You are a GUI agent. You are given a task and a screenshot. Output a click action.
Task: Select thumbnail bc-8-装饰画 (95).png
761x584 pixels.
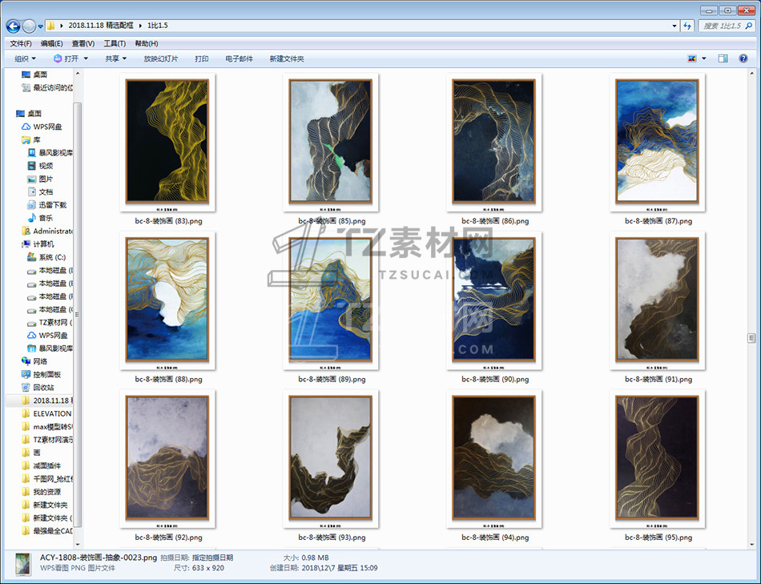(x=657, y=457)
